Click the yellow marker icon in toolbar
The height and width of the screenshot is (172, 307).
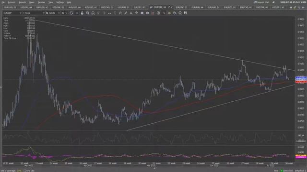point(169,13)
